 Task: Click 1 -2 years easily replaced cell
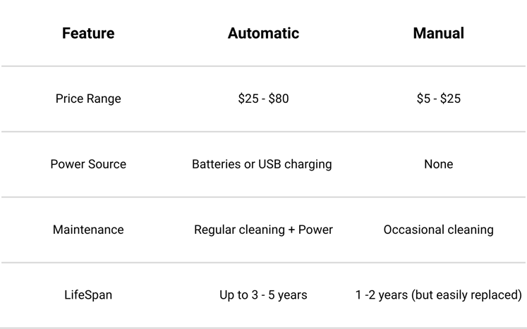438,295
